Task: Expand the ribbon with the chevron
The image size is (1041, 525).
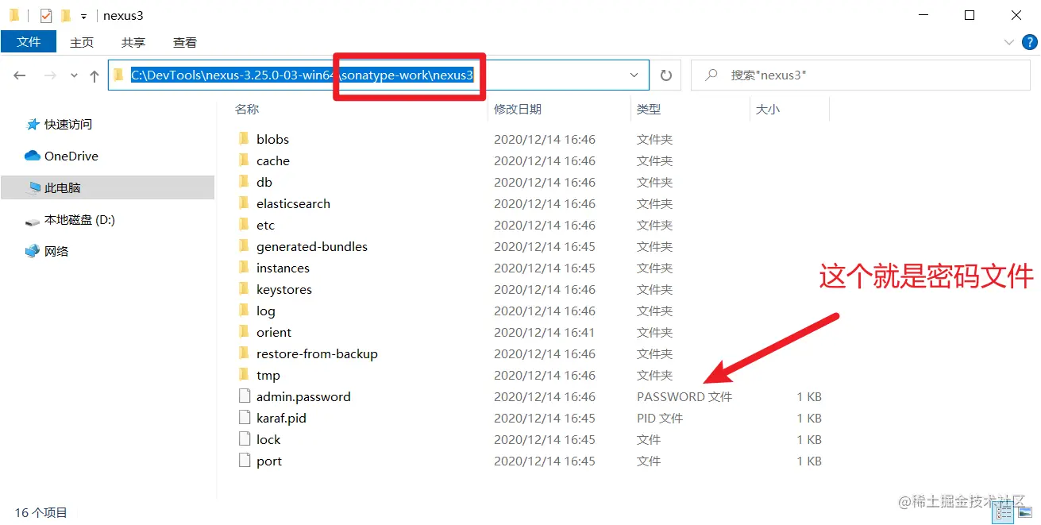Action: pyautogui.click(x=1008, y=42)
